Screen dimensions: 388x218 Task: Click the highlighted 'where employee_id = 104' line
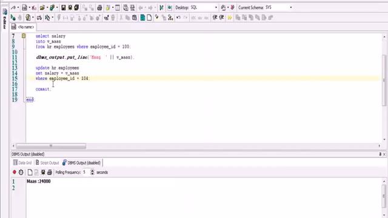click(63, 79)
